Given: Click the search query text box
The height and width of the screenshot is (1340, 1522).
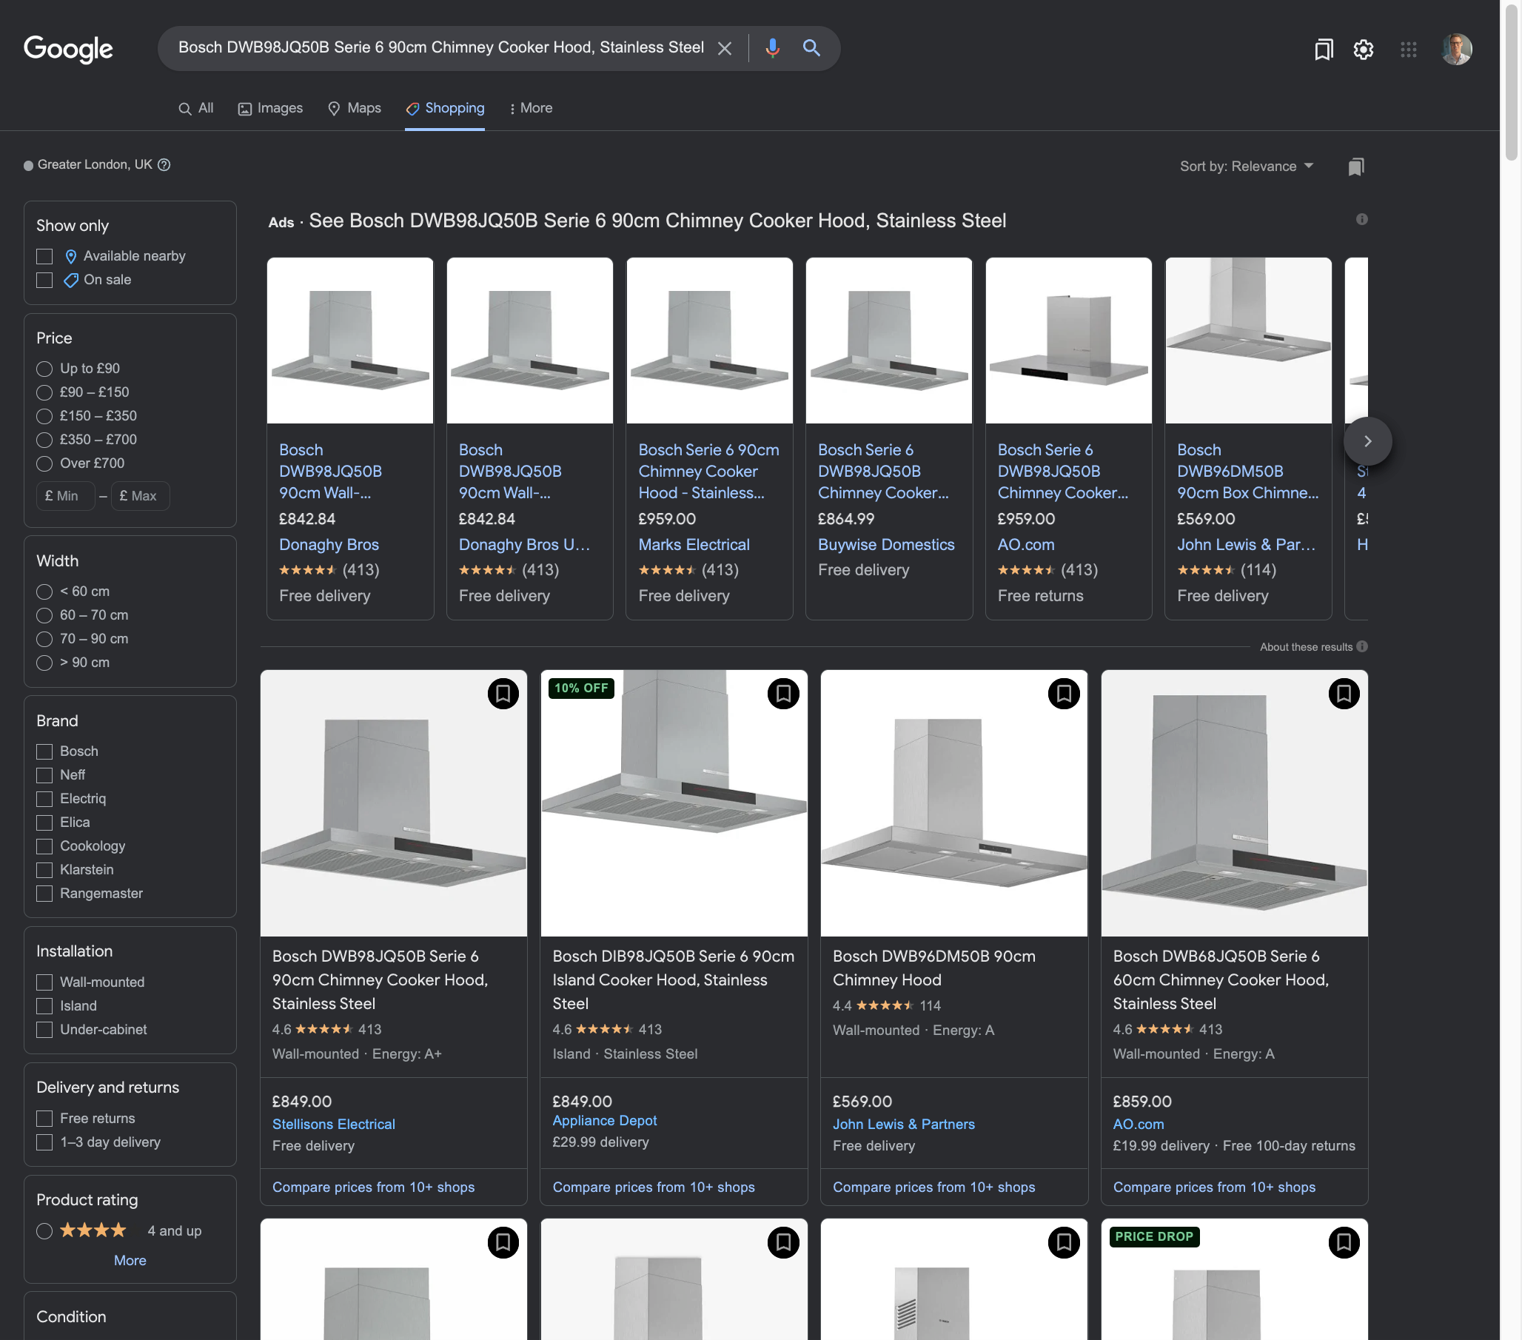Looking at the screenshot, I should click(x=440, y=47).
